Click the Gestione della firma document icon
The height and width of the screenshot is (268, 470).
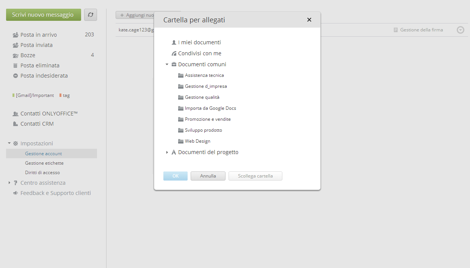(x=396, y=30)
